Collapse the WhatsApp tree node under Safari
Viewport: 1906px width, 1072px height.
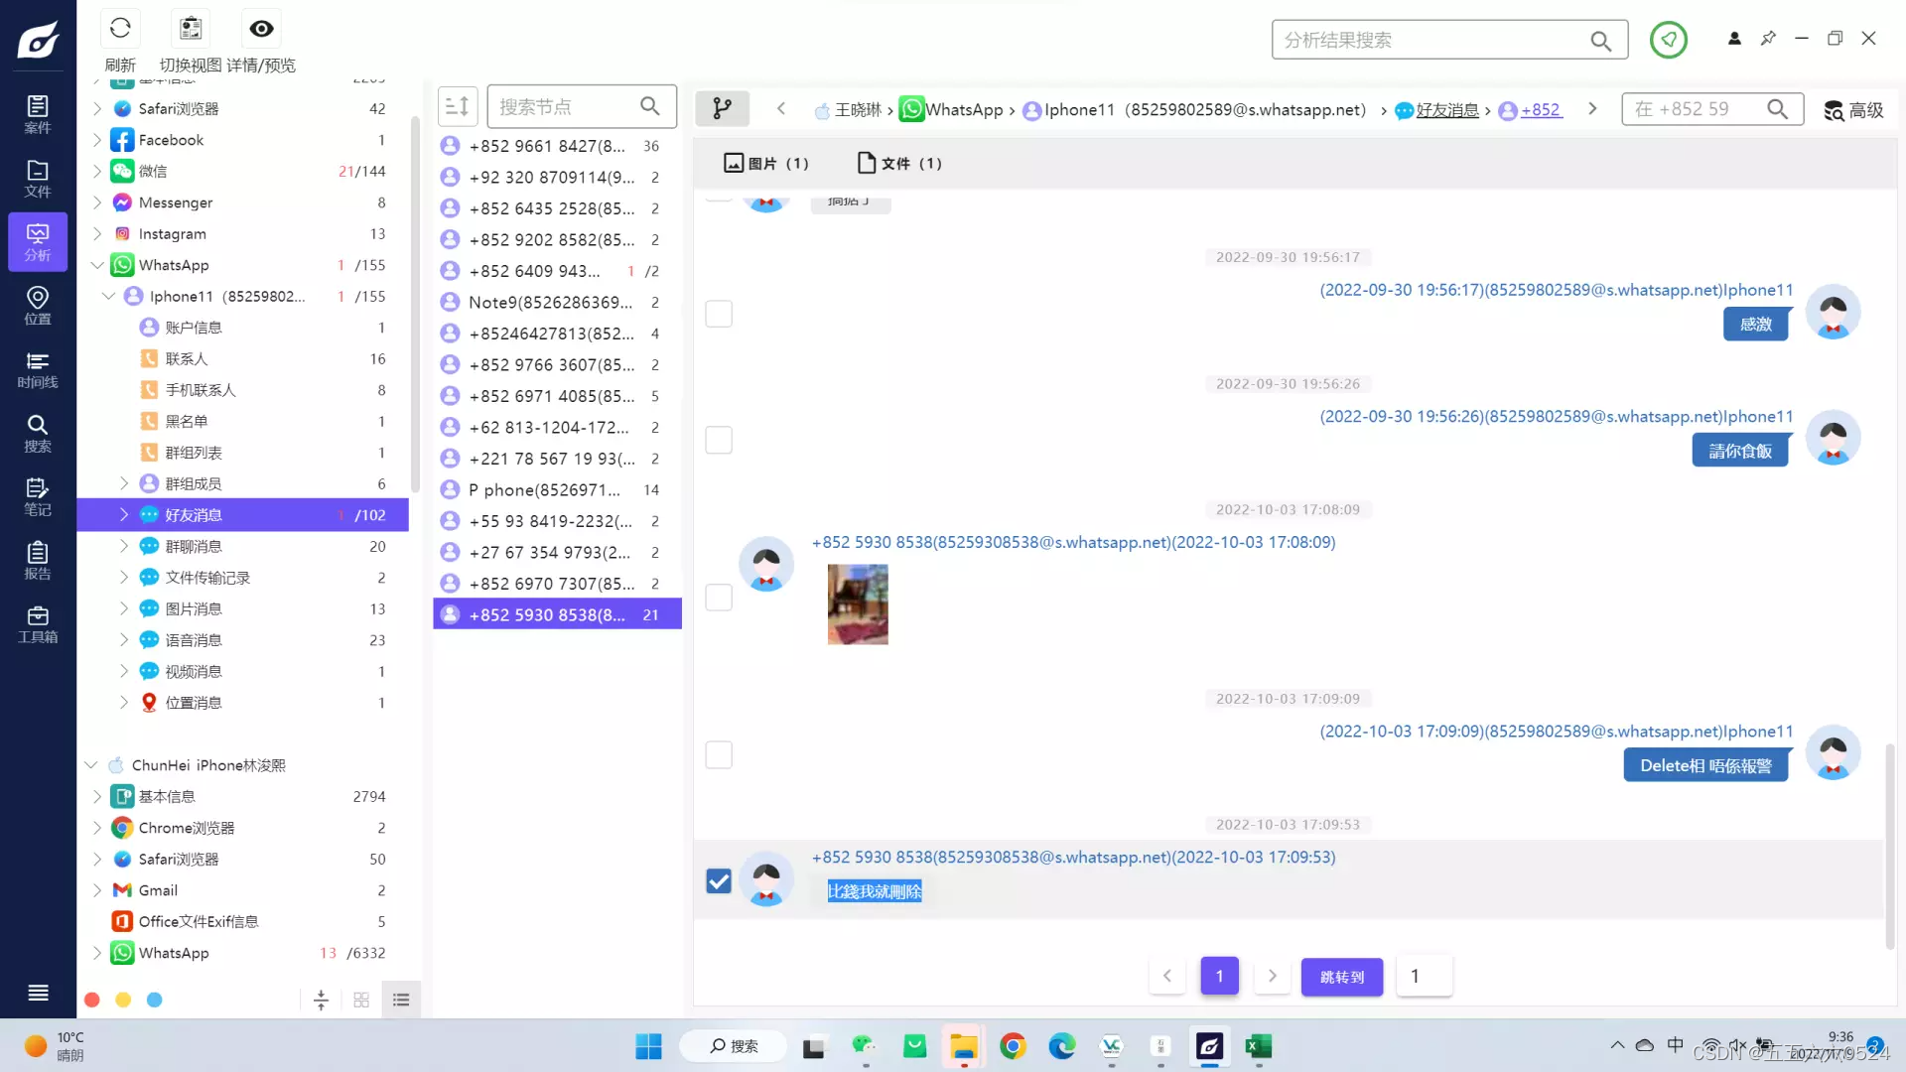pos(97,265)
